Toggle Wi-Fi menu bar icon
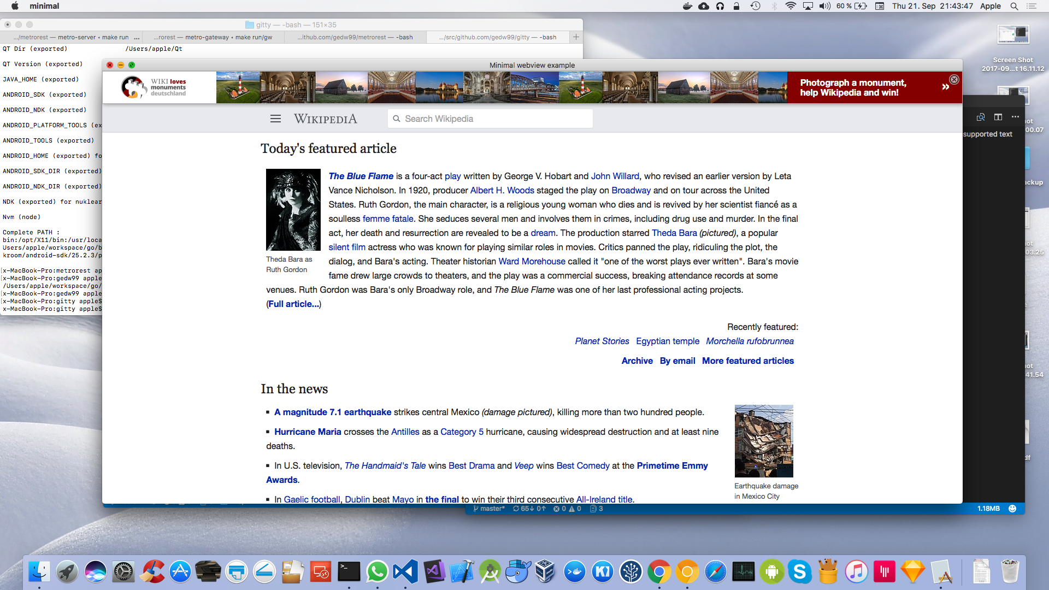 (x=790, y=6)
